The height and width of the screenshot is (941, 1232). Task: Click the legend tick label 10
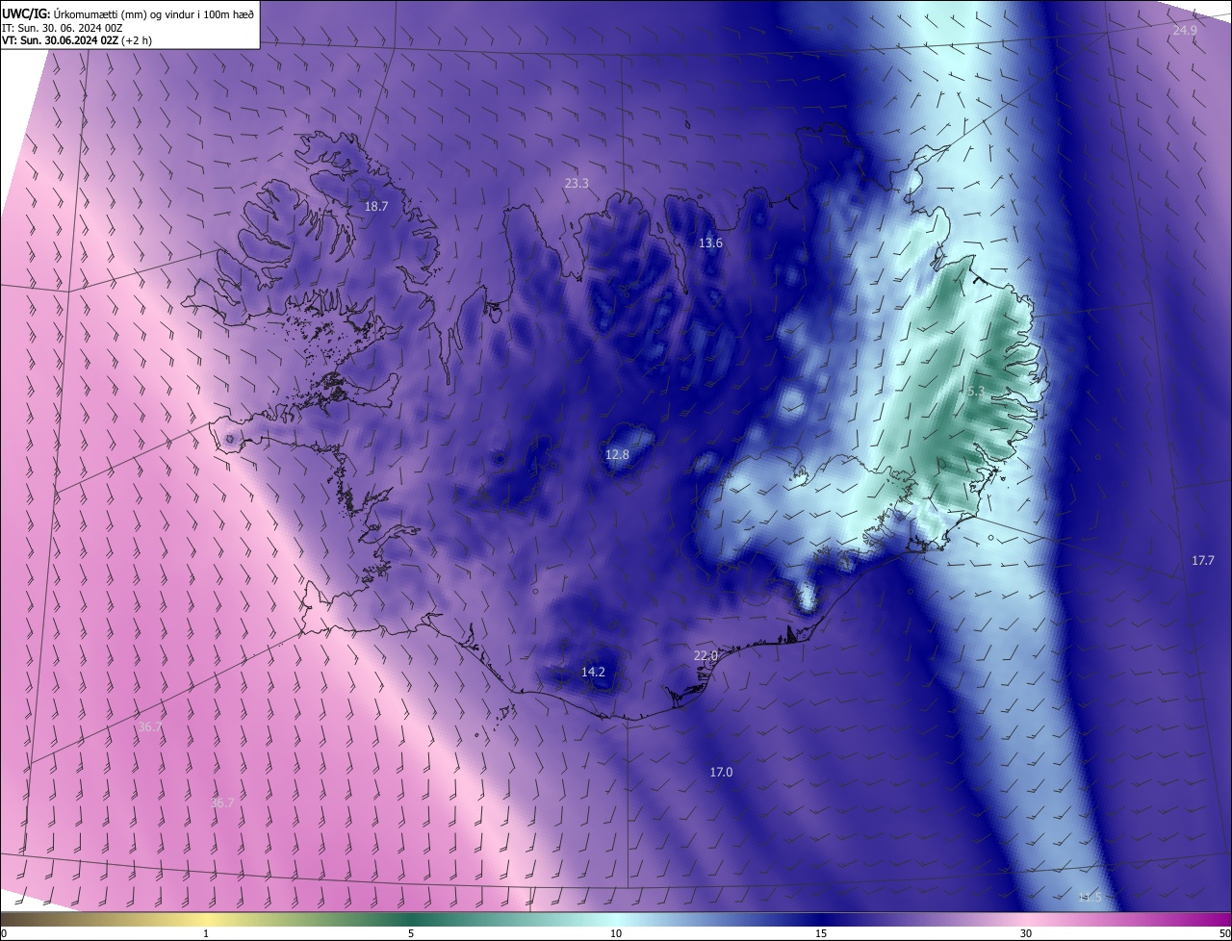click(616, 933)
